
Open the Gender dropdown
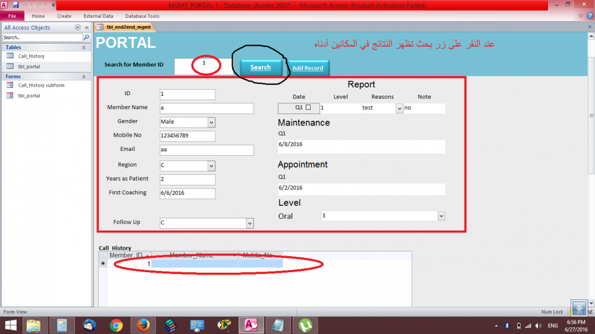[211, 122]
